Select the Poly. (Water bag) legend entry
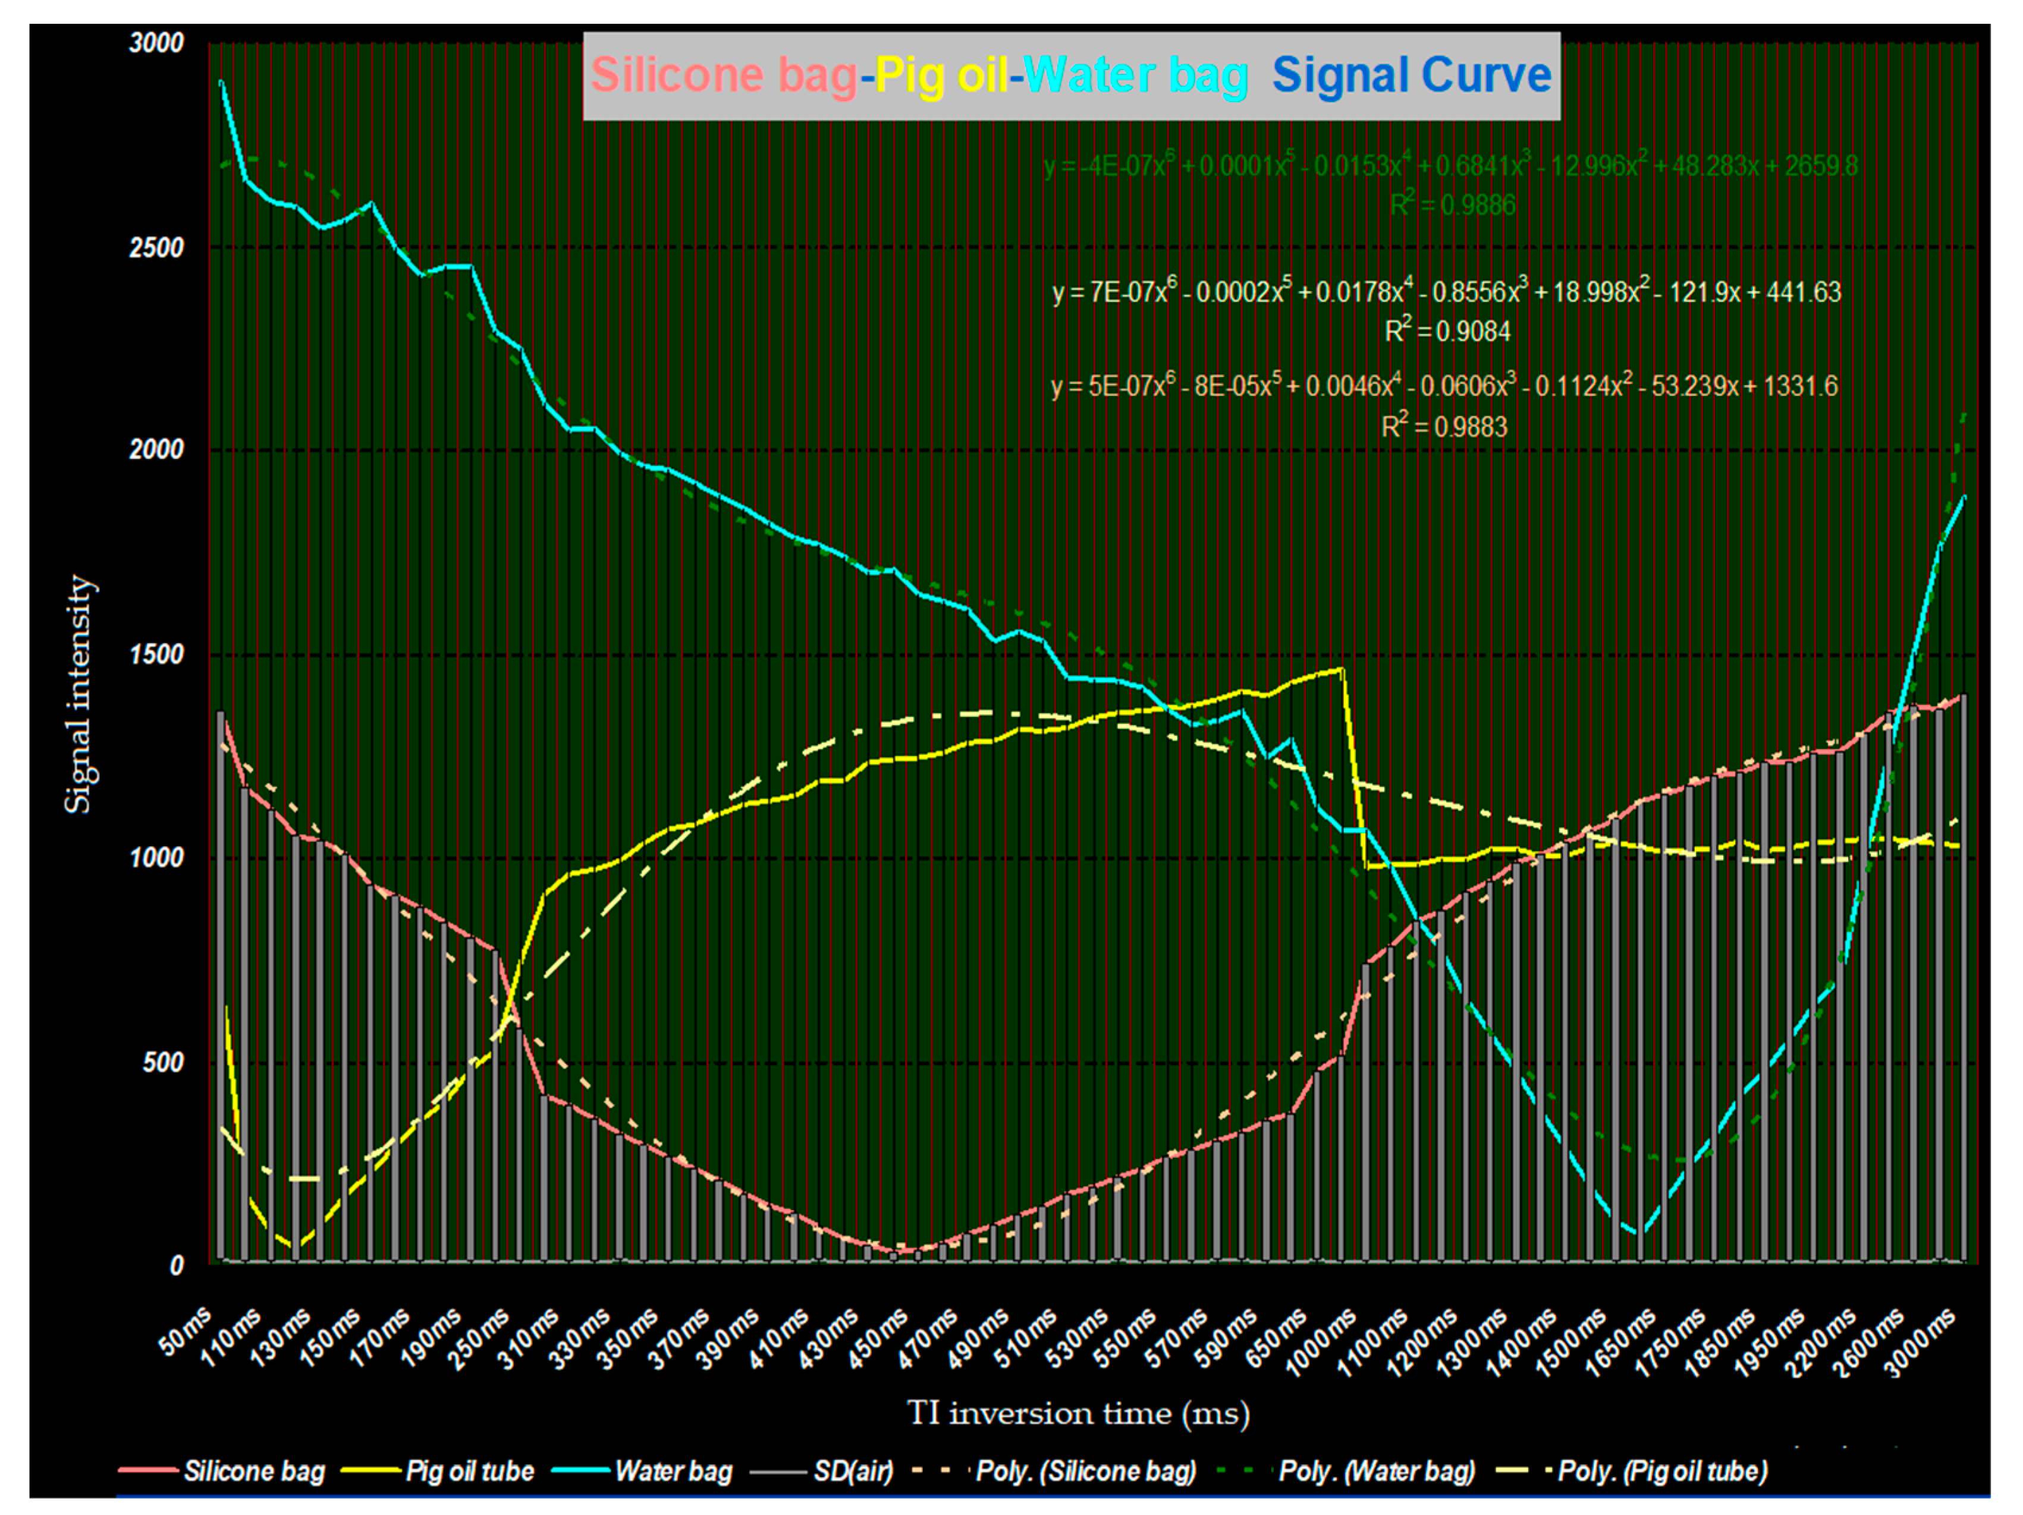The height and width of the screenshot is (1515, 2023). point(1377,1471)
